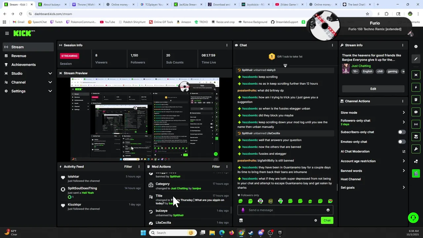Open Channel Actions three-dot options
Viewport: 423px width, 238px height.
[403, 101]
